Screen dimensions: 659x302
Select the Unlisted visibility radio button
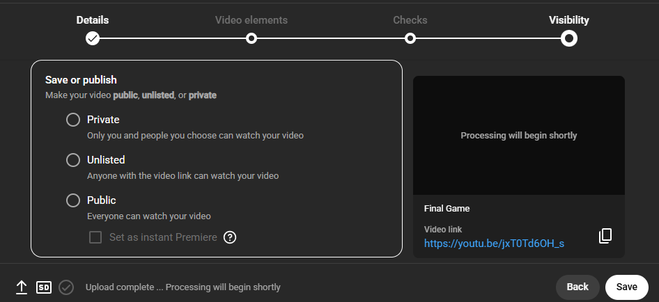(x=73, y=160)
